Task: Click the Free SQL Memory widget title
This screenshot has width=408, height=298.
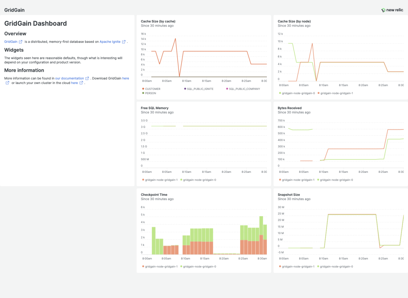Action: [155, 108]
